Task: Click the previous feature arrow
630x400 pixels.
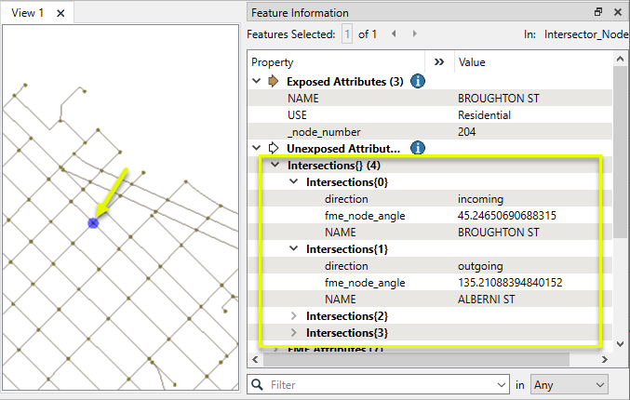Action: [x=393, y=34]
